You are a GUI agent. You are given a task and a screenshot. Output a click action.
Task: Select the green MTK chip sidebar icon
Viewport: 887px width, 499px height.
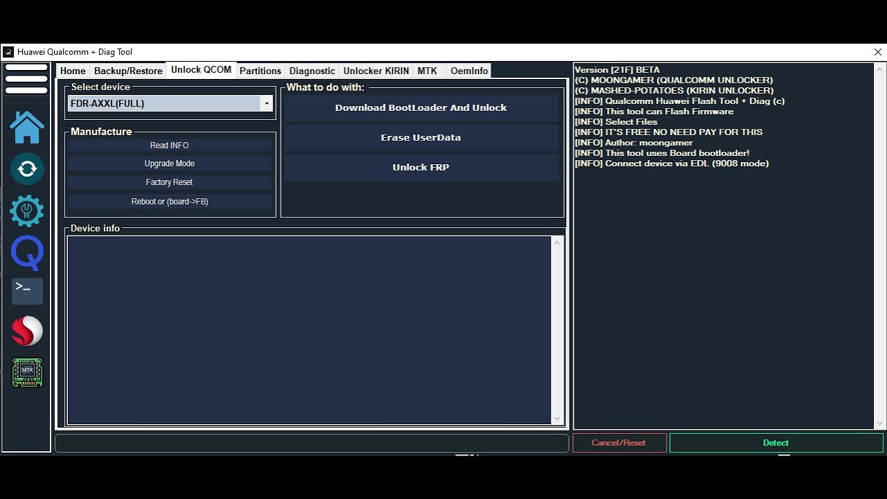27,372
